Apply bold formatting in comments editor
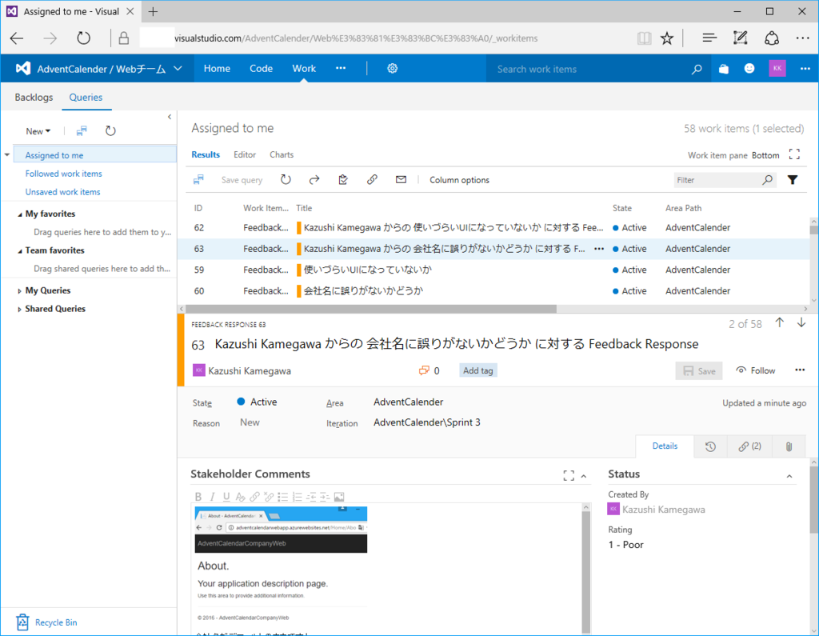Screen dimensions: 819x636 point(198,497)
